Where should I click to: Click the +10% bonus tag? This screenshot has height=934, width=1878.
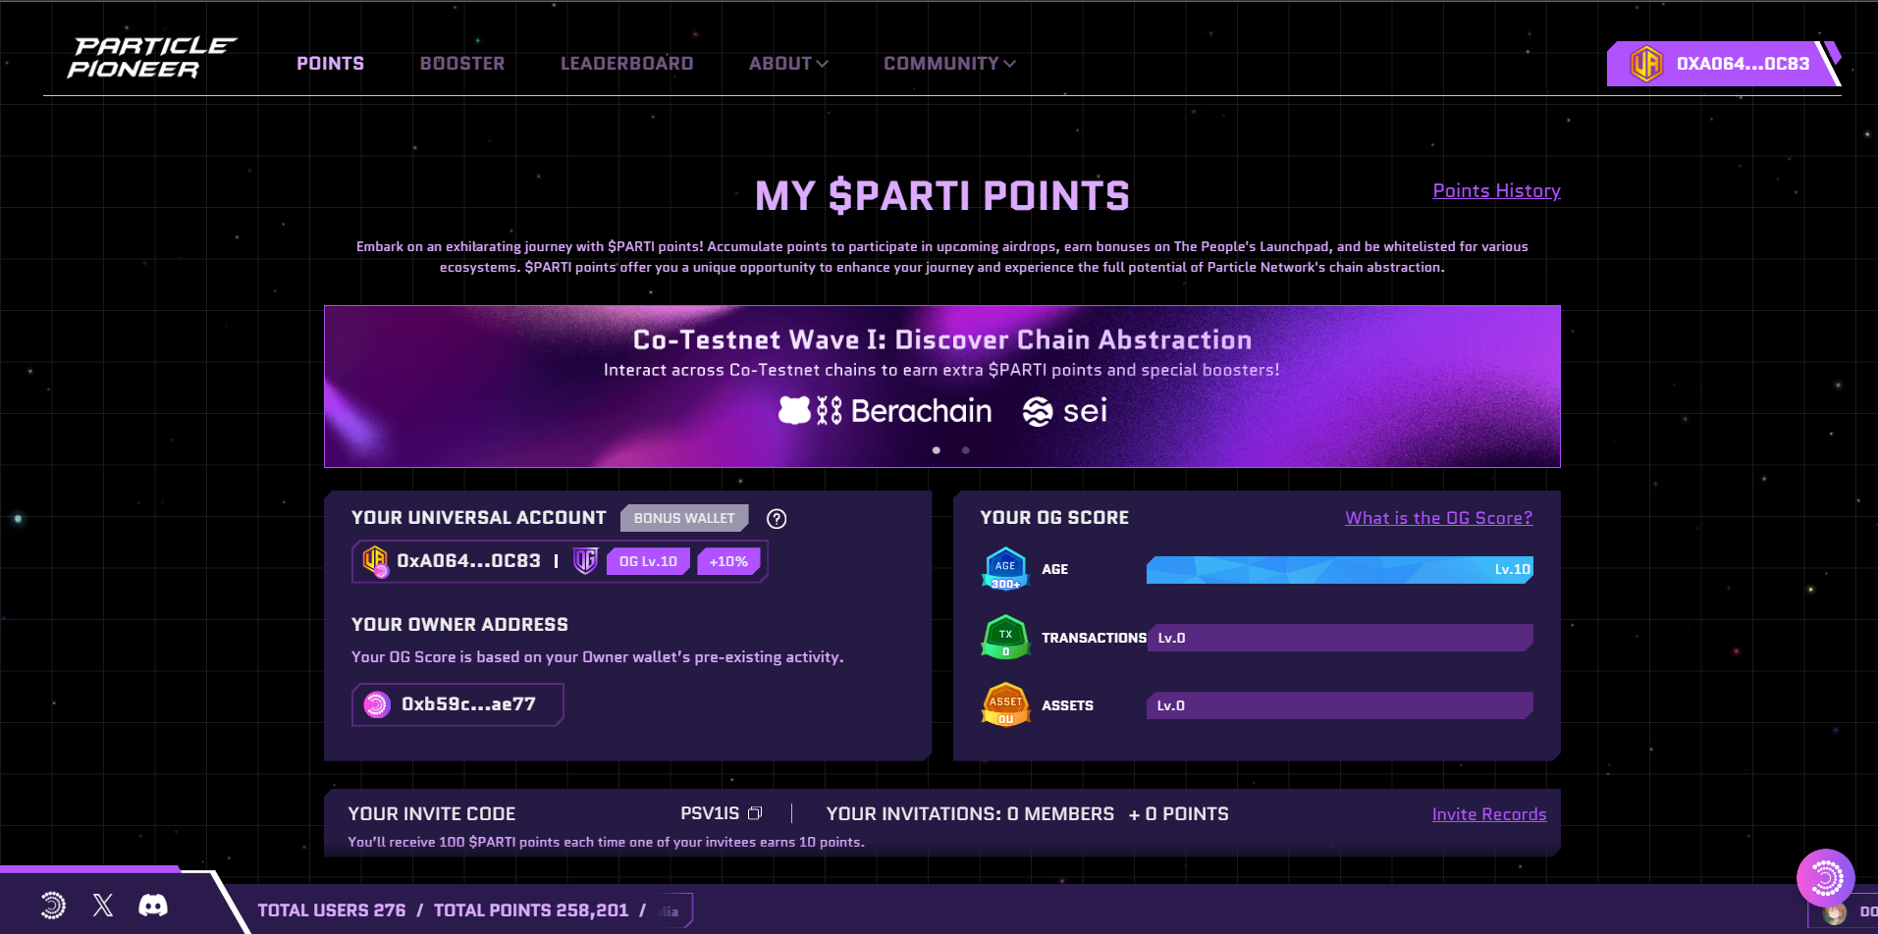click(728, 561)
